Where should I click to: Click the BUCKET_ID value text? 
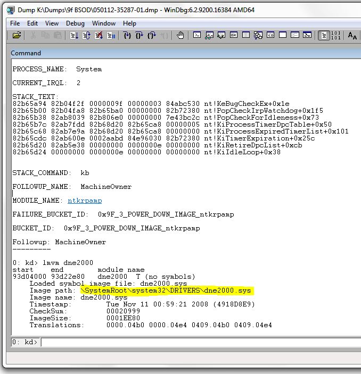click(x=132, y=228)
